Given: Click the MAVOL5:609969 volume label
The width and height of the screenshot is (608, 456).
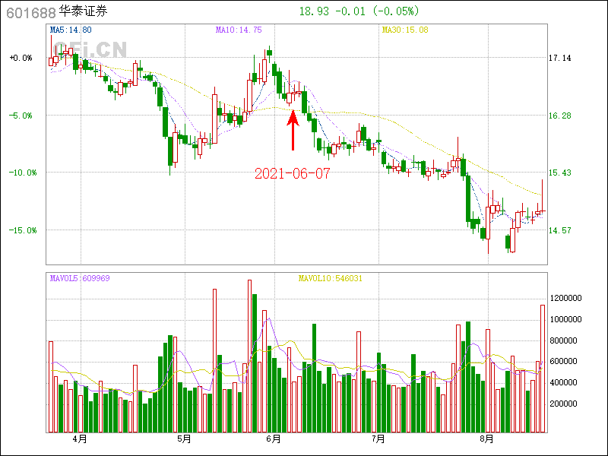Looking at the screenshot, I should tap(80, 278).
